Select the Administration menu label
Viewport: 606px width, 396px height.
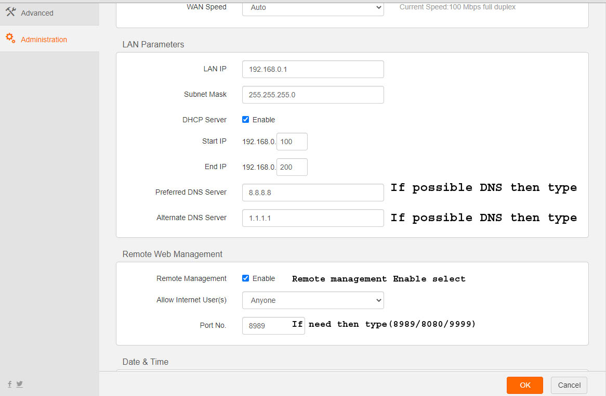44,40
